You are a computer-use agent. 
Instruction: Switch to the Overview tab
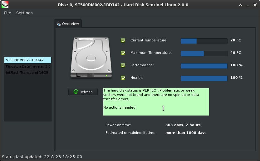pyautogui.click(x=68, y=24)
